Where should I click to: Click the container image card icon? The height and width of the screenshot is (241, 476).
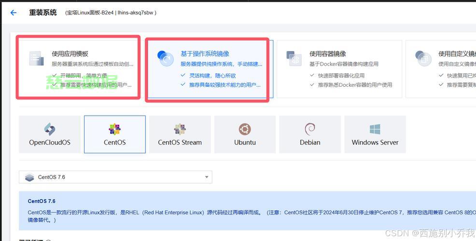tap(294, 58)
